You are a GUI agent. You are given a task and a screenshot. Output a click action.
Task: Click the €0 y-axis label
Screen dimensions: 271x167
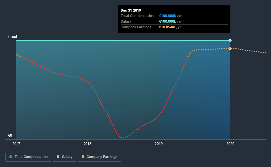point(10,135)
